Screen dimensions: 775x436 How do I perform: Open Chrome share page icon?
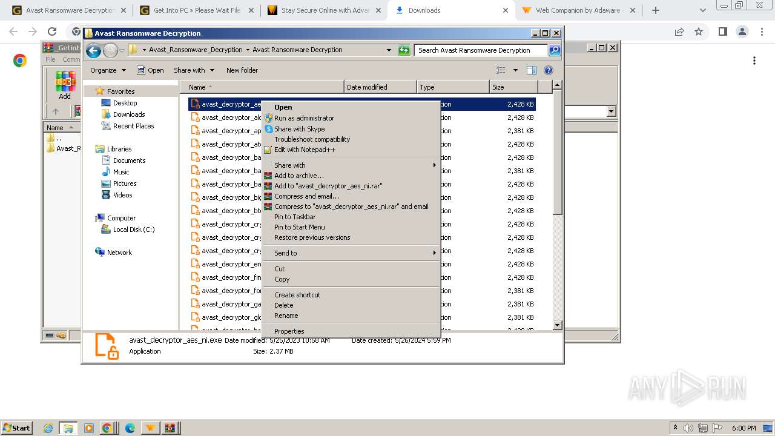pyautogui.click(x=679, y=31)
